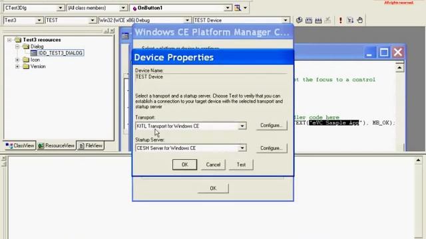426x239 pixels.
Task: Click the workspace panel close X
Action: pos(112,31)
